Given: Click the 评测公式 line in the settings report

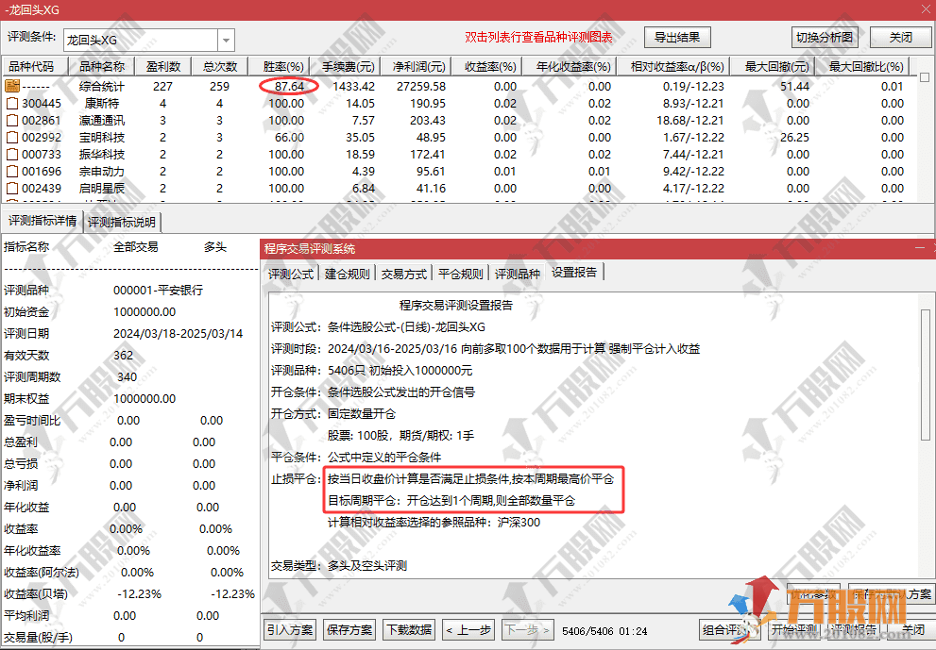Looking at the screenshot, I should point(378,327).
